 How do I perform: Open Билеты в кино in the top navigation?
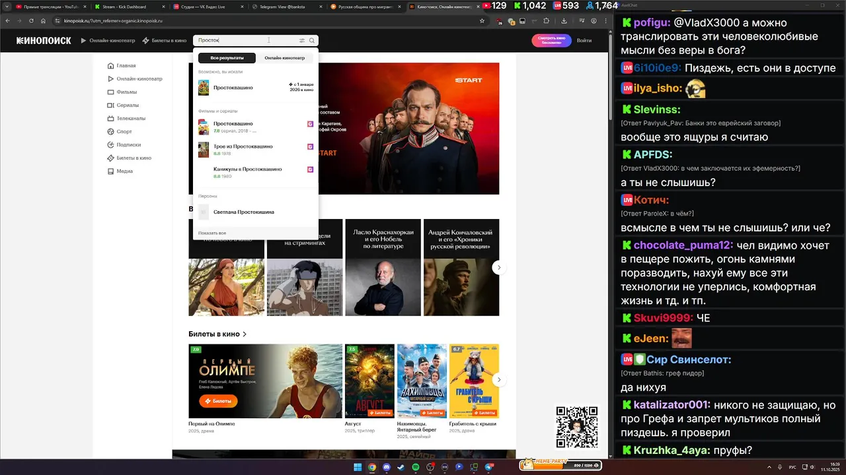pos(164,40)
